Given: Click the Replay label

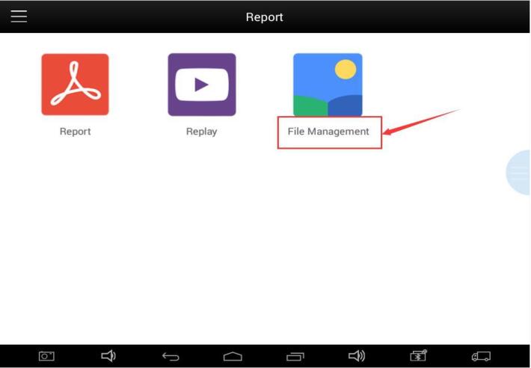Looking at the screenshot, I should (x=201, y=132).
